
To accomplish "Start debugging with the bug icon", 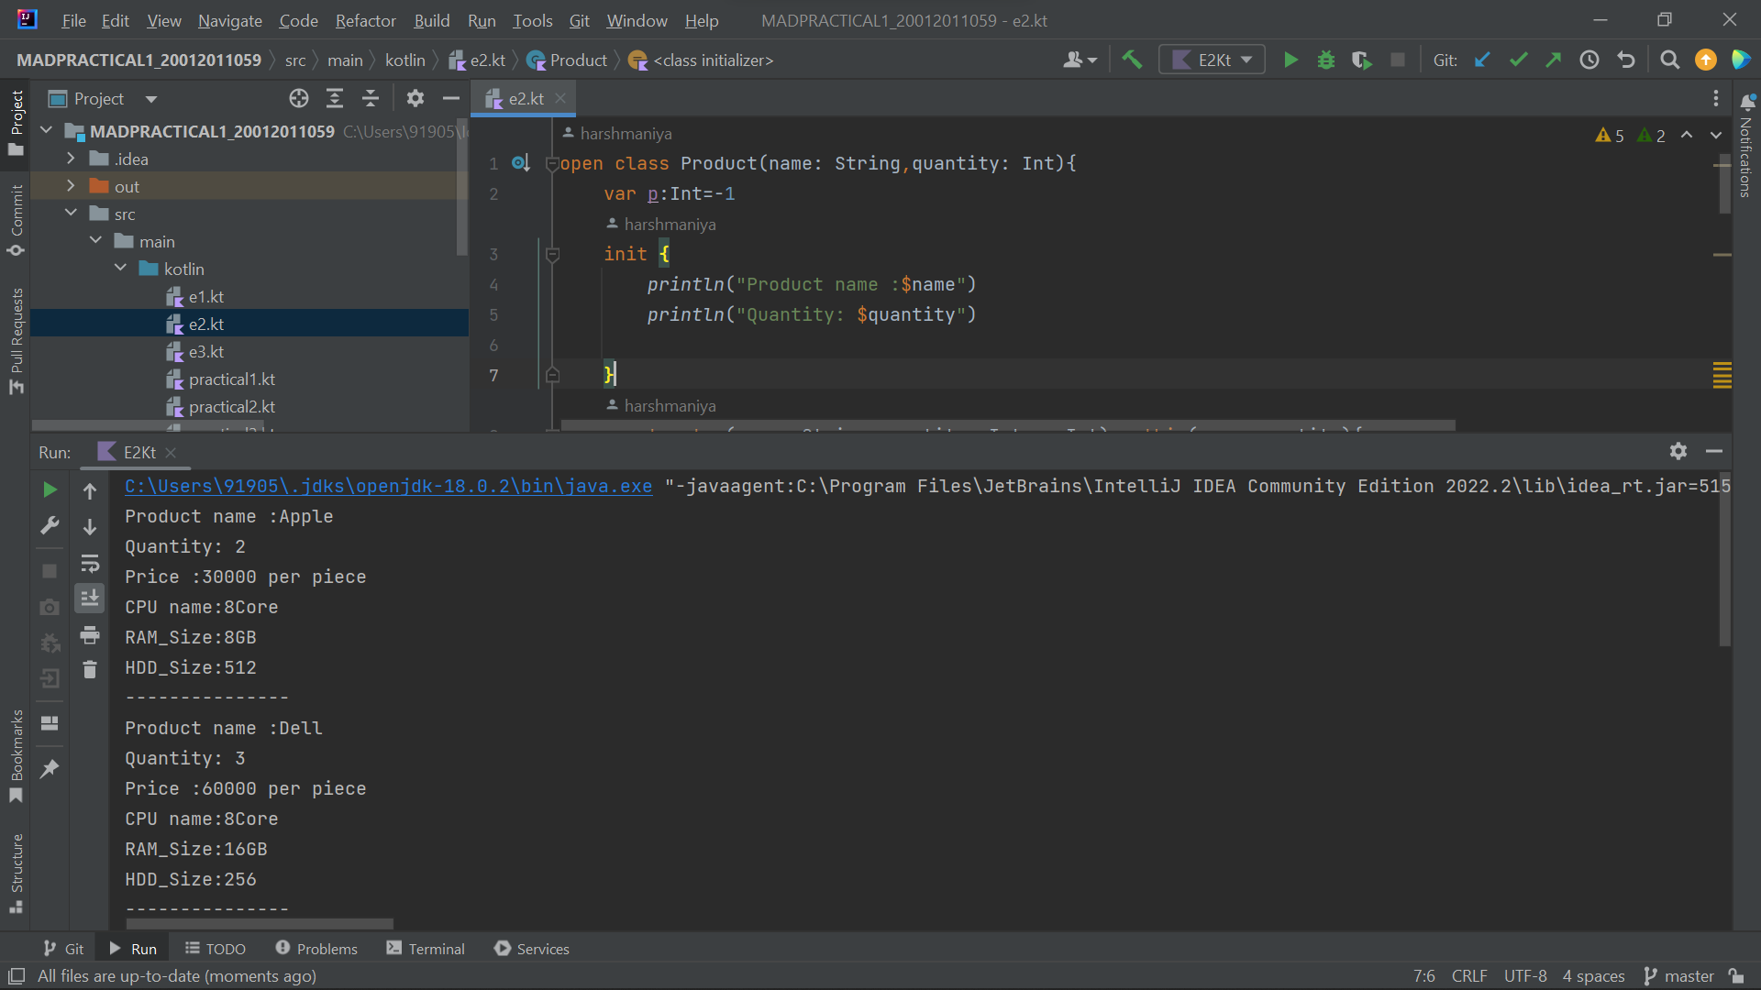I will (x=1326, y=60).
